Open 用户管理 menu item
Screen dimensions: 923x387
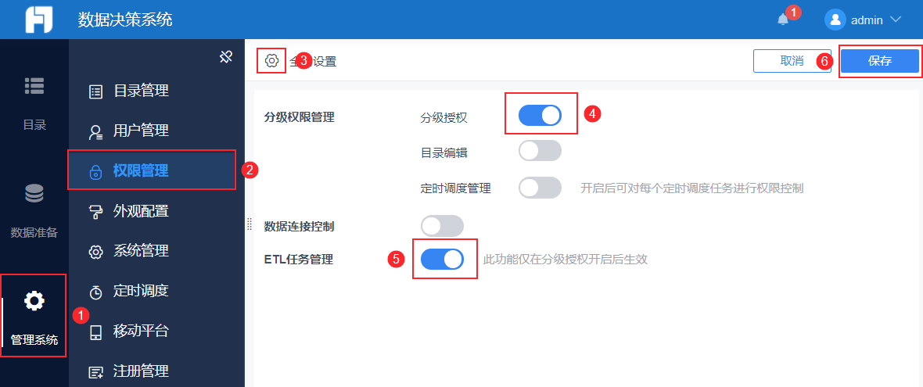click(141, 131)
